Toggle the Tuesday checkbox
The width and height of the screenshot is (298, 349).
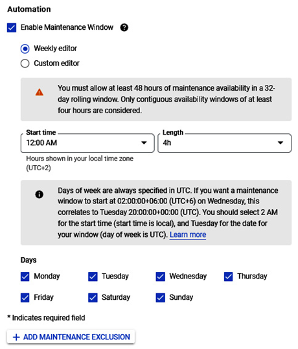(93, 276)
